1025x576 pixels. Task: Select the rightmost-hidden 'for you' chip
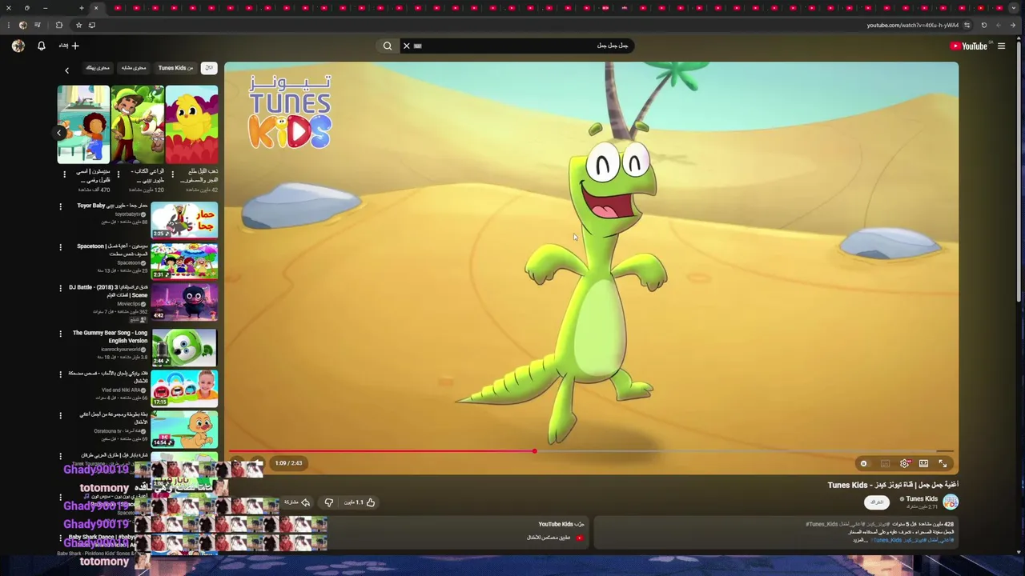98,68
